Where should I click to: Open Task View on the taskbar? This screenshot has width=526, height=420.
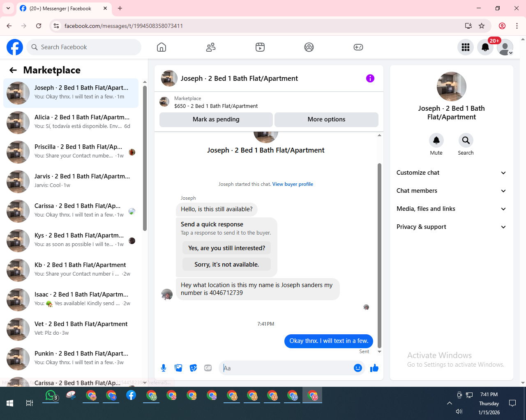click(x=29, y=403)
